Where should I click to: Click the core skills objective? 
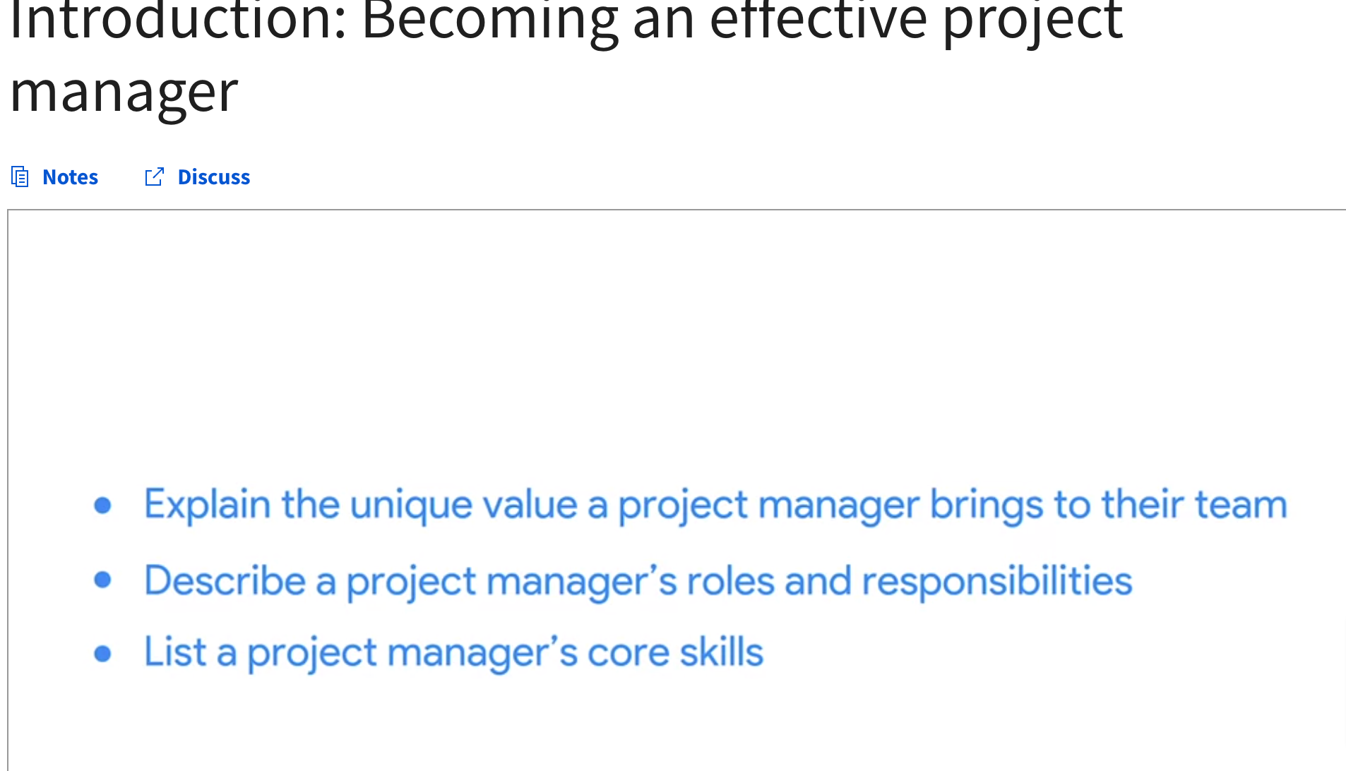coord(453,652)
